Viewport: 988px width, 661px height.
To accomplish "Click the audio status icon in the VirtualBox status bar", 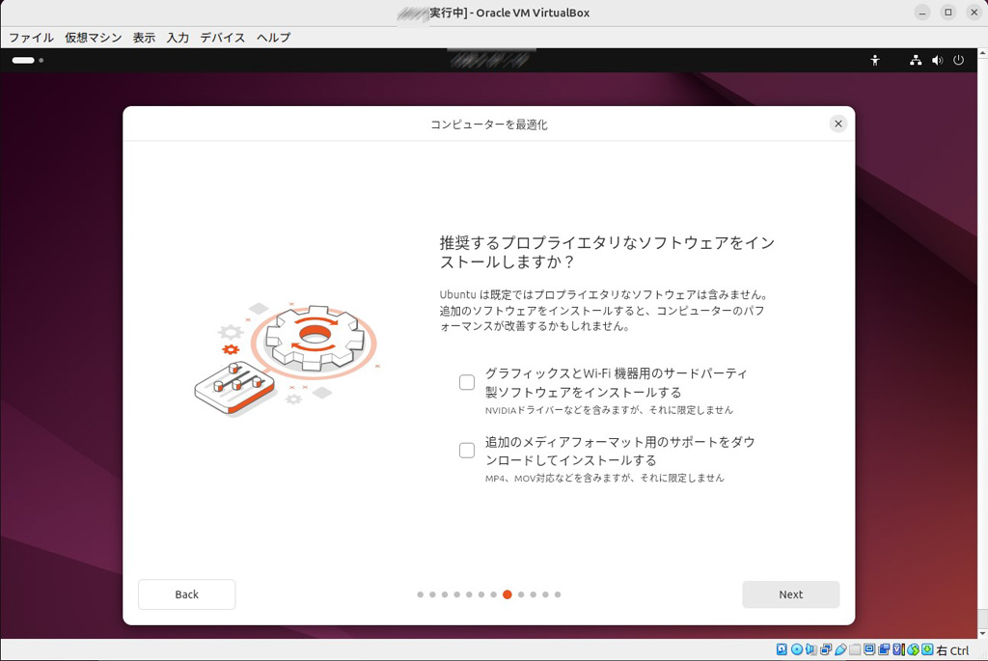I will pos(810,649).
